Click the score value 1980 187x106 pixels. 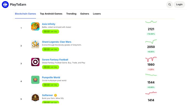point(151,65)
